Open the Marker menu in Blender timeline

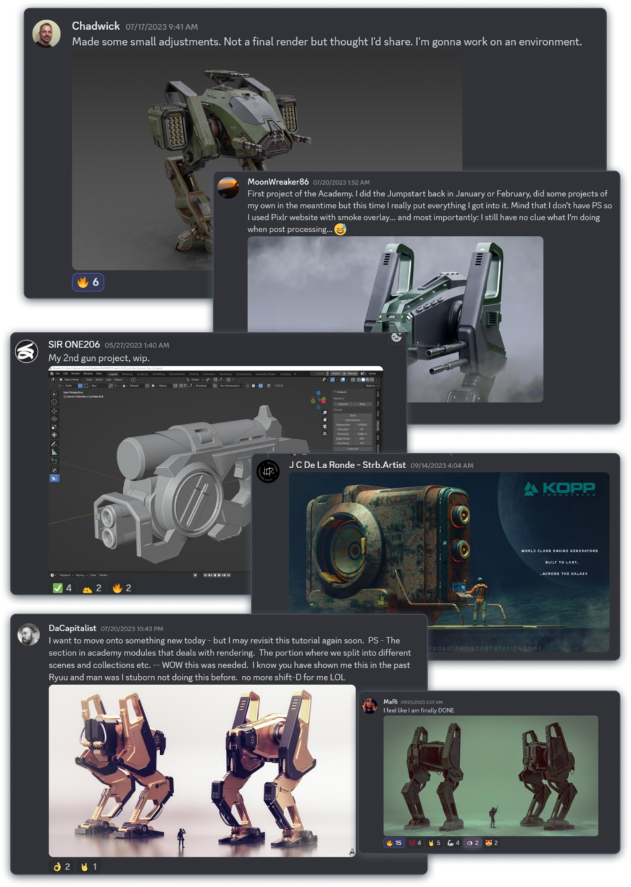[103, 575]
